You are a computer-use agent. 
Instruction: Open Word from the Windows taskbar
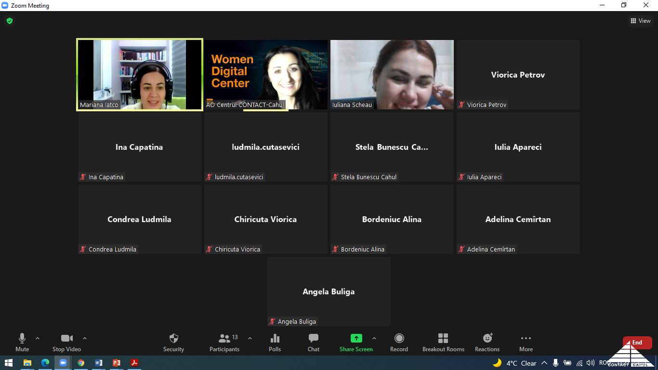tap(99, 363)
